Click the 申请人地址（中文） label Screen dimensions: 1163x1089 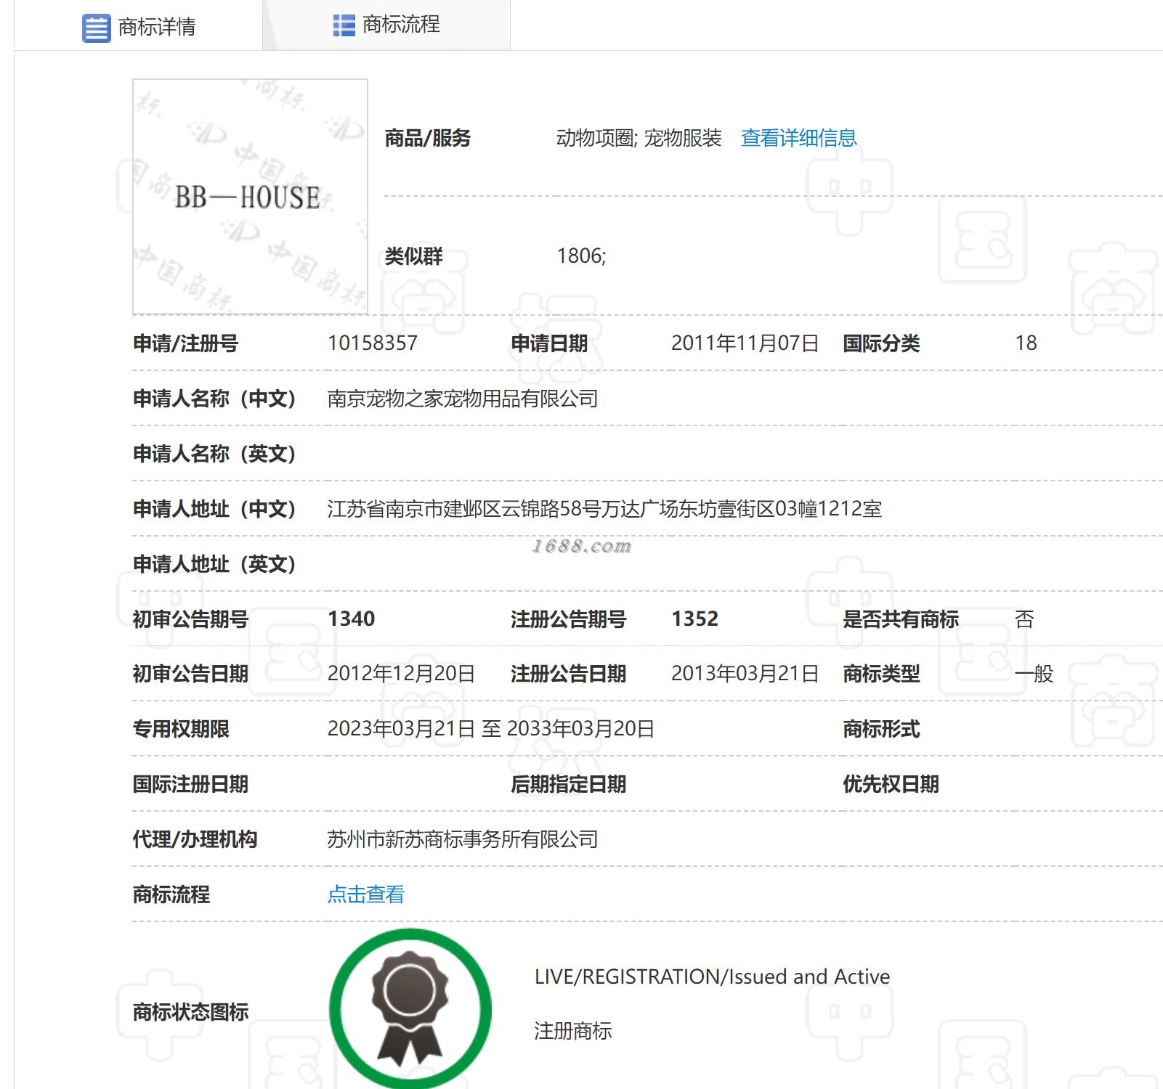pos(214,509)
